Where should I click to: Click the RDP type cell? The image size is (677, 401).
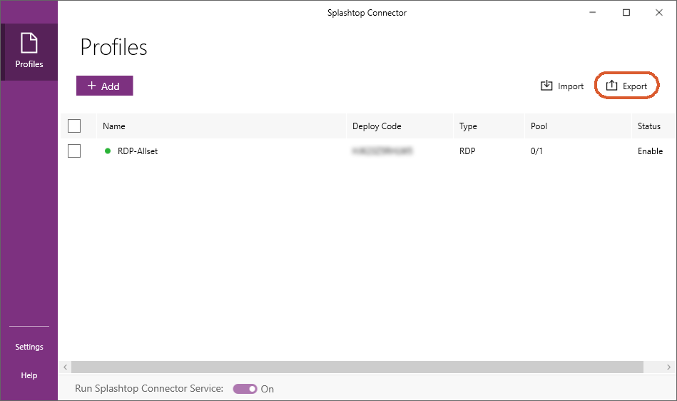[x=467, y=151]
